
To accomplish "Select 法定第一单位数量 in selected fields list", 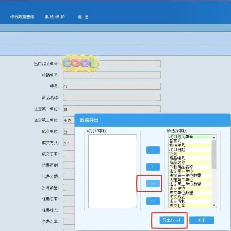I will [190, 175].
